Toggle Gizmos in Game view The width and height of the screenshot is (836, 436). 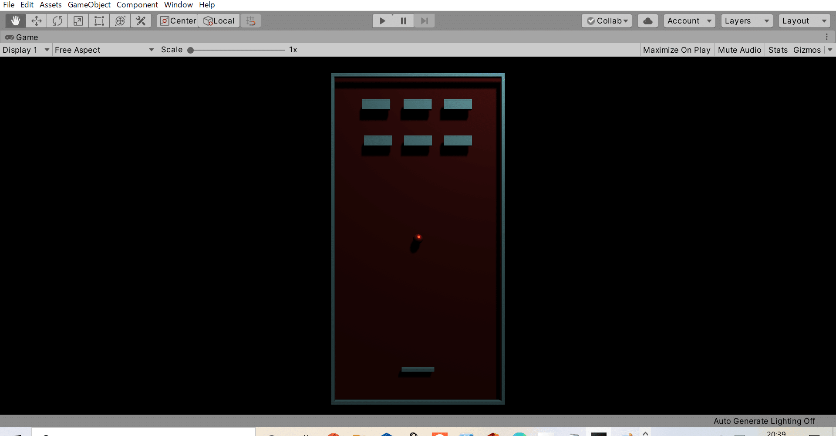coord(807,50)
